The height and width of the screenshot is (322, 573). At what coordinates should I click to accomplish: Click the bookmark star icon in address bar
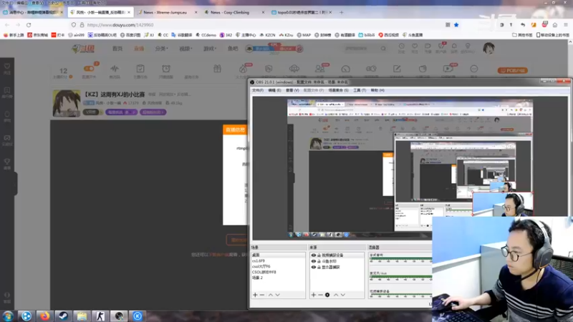point(456,25)
